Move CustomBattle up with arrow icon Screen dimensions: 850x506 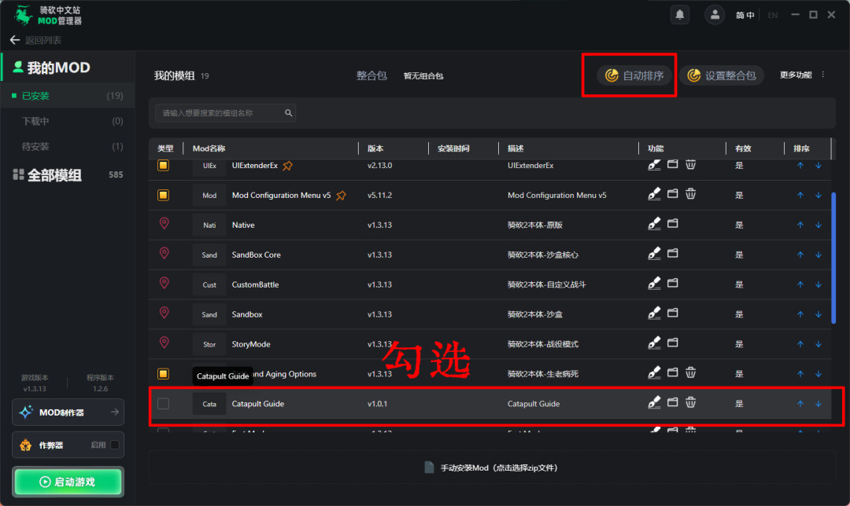click(x=800, y=284)
